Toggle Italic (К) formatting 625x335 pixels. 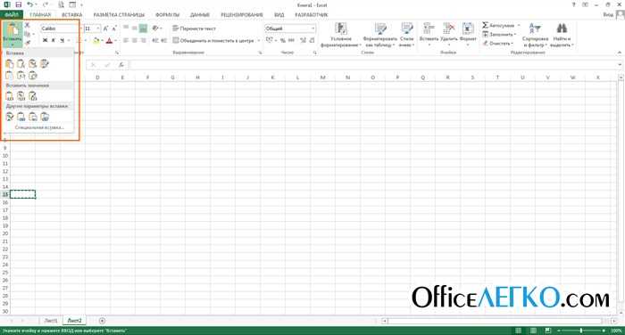54,41
